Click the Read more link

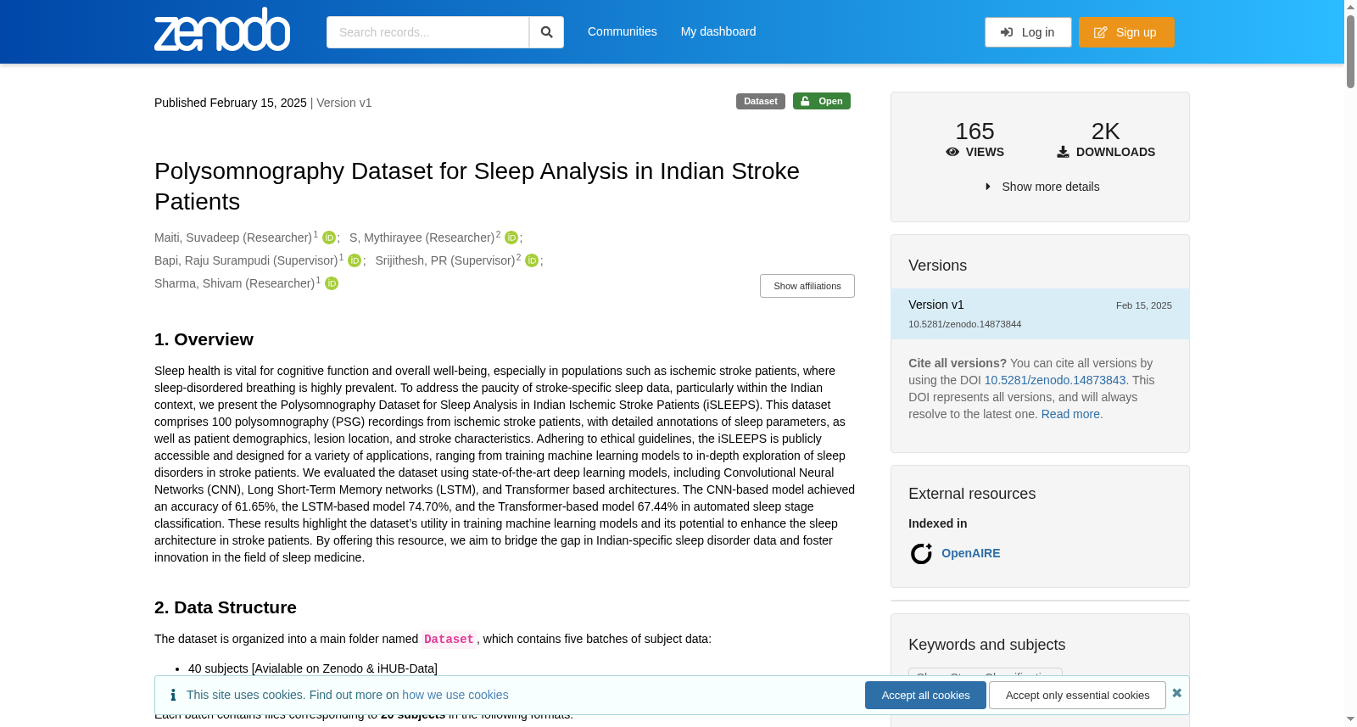[1070, 414]
